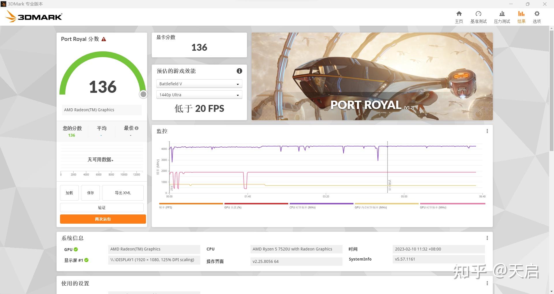554x294 pixels.
Task: Restore down the 3DMark window
Action: 527,4
